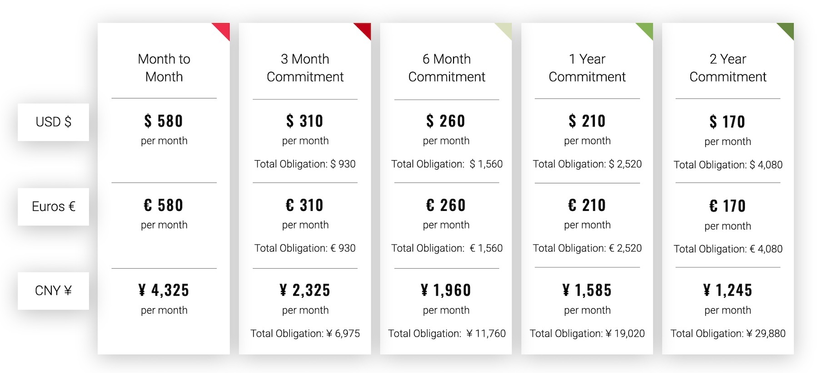Click the green corner on 1 Year Commitment card

click(647, 29)
